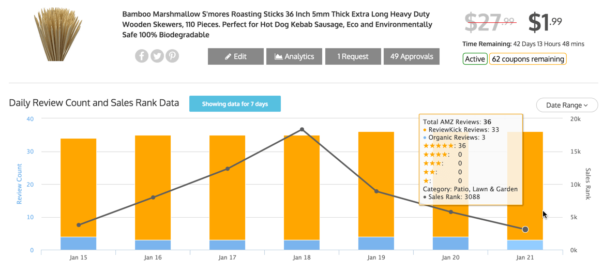The image size is (603, 272).
Task: Click the Jan 17 sales rank point
Action: [x=227, y=169]
